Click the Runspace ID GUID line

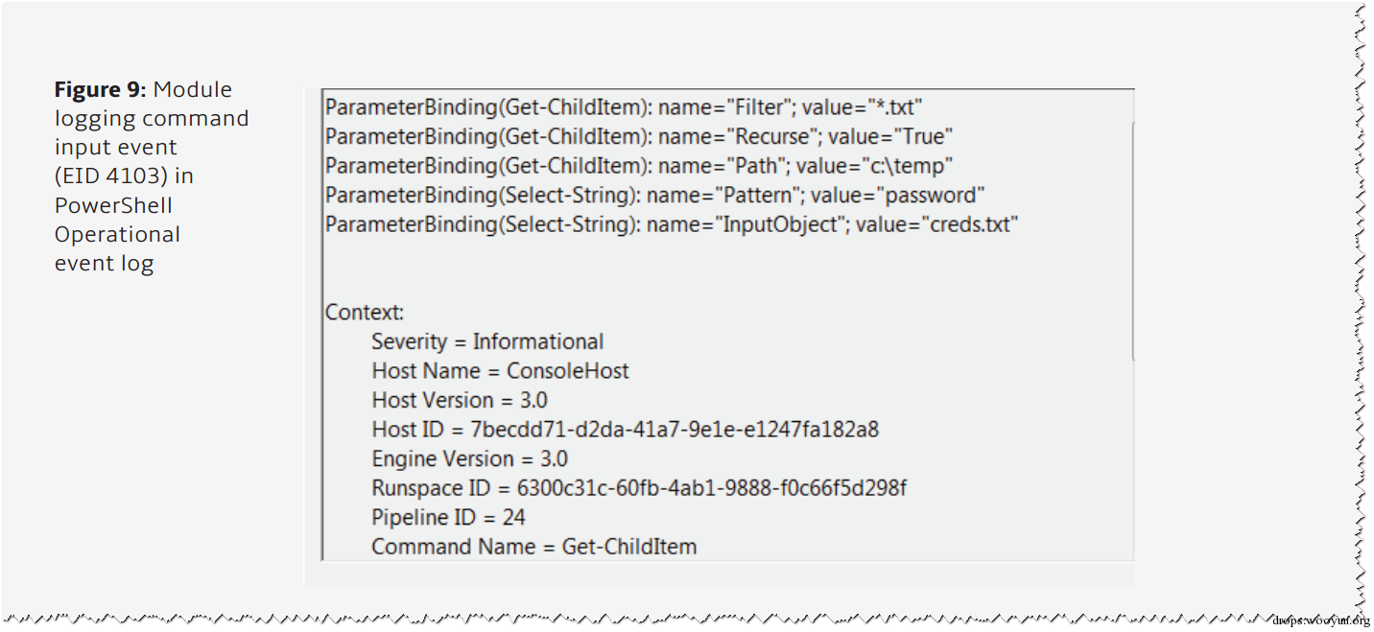click(639, 488)
